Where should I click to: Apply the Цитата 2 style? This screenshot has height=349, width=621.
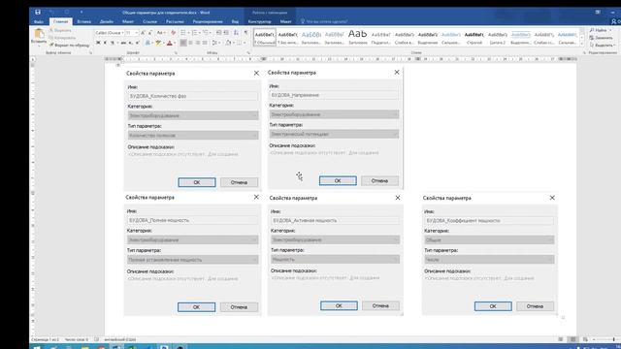pos(498,37)
